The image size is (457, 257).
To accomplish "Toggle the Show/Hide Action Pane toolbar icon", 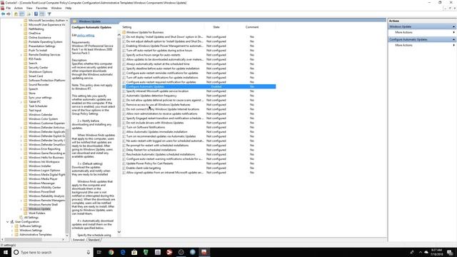I will point(42,14).
